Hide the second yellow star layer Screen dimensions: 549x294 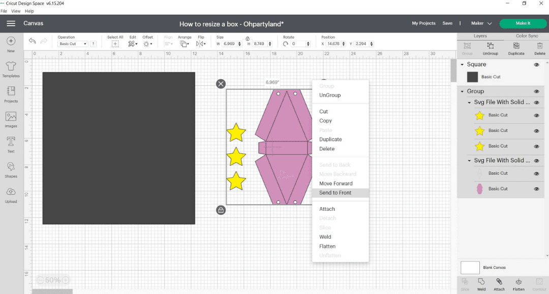coord(536,131)
